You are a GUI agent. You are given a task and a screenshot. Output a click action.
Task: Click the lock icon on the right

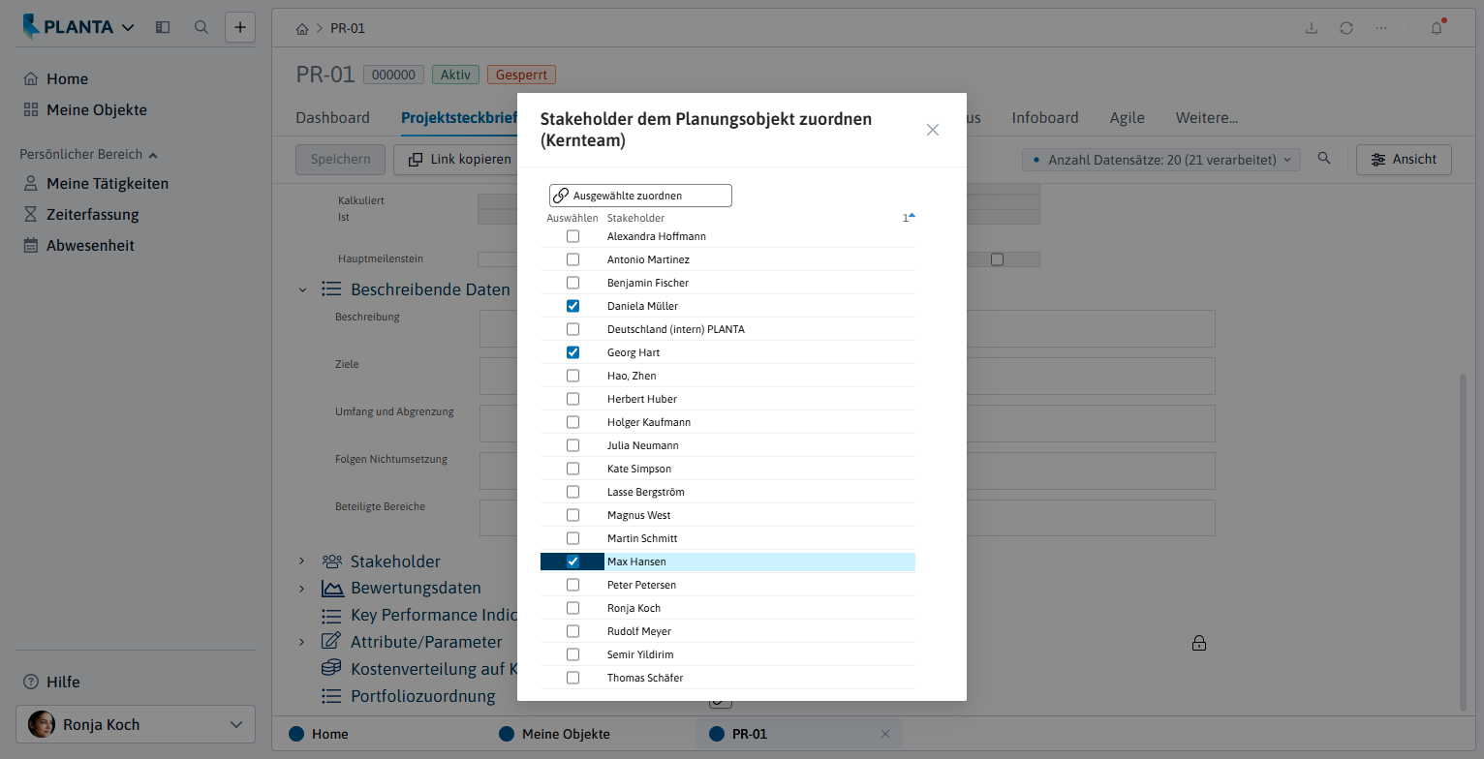[1199, 643]
